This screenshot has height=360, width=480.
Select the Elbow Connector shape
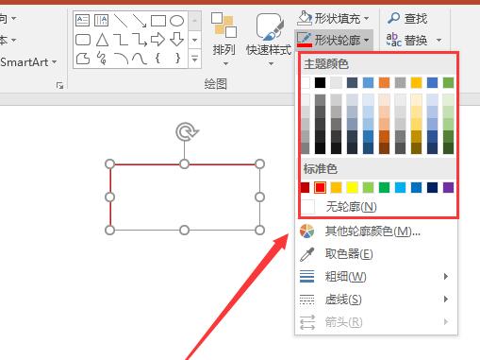(x=121, y=40)
